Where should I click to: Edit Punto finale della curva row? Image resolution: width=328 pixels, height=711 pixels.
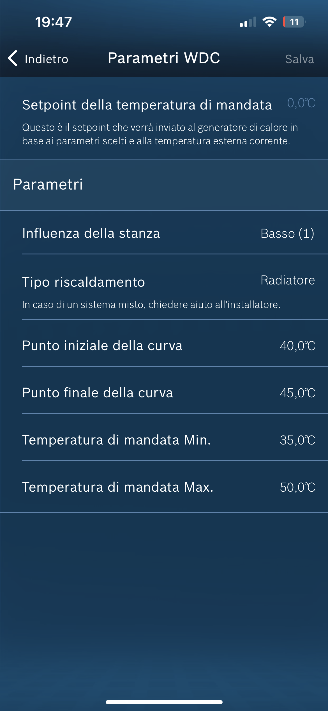click(x=98, y=393)
